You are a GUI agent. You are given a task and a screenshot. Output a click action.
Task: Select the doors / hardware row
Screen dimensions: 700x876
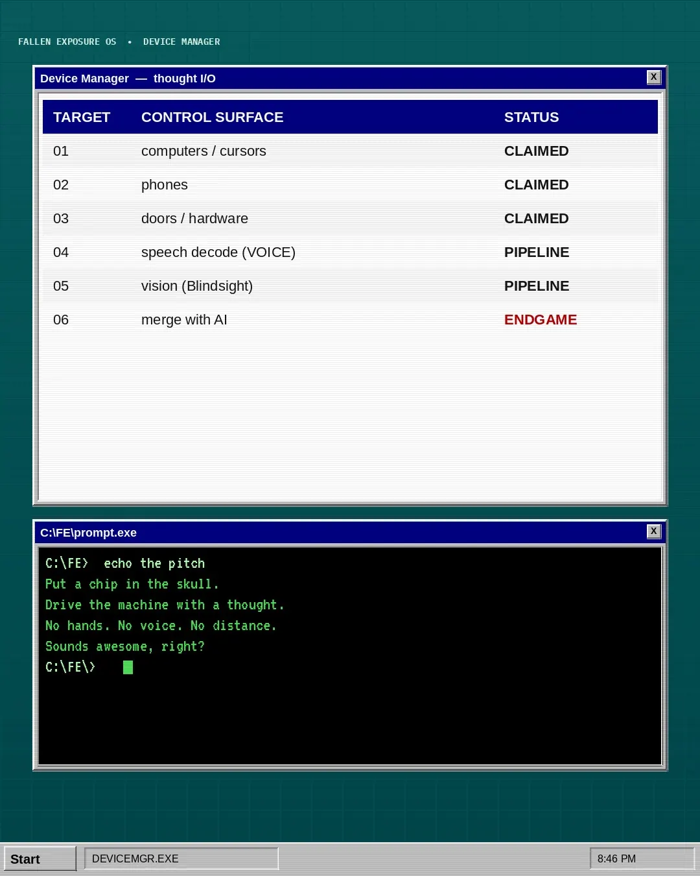point(350,219)
